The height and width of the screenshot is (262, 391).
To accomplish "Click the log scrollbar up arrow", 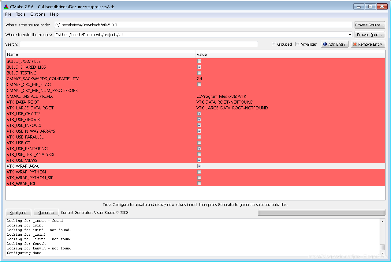I will 382,221.
